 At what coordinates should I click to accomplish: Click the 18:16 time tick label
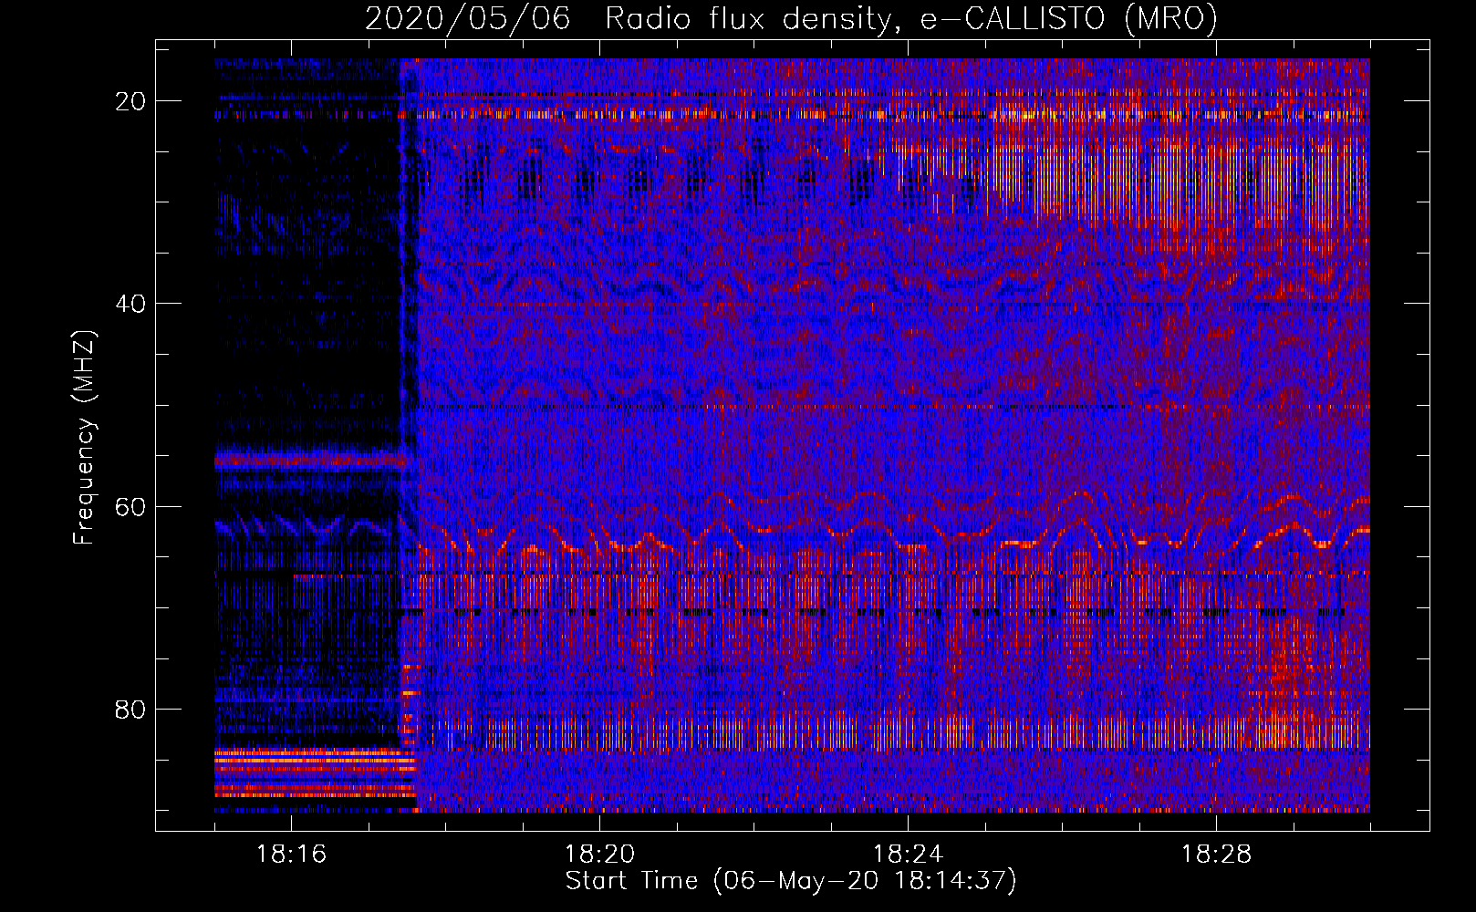pos(291,855)
